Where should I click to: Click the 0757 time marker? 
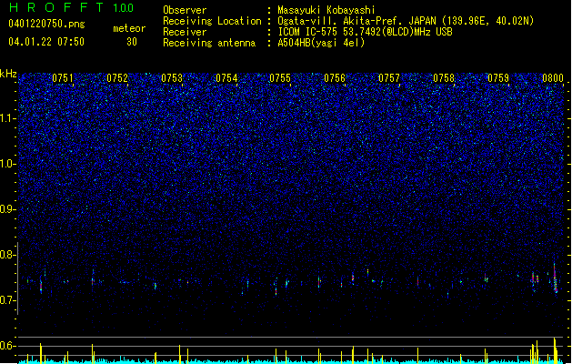pyautogui.click(x=389, y=78)
